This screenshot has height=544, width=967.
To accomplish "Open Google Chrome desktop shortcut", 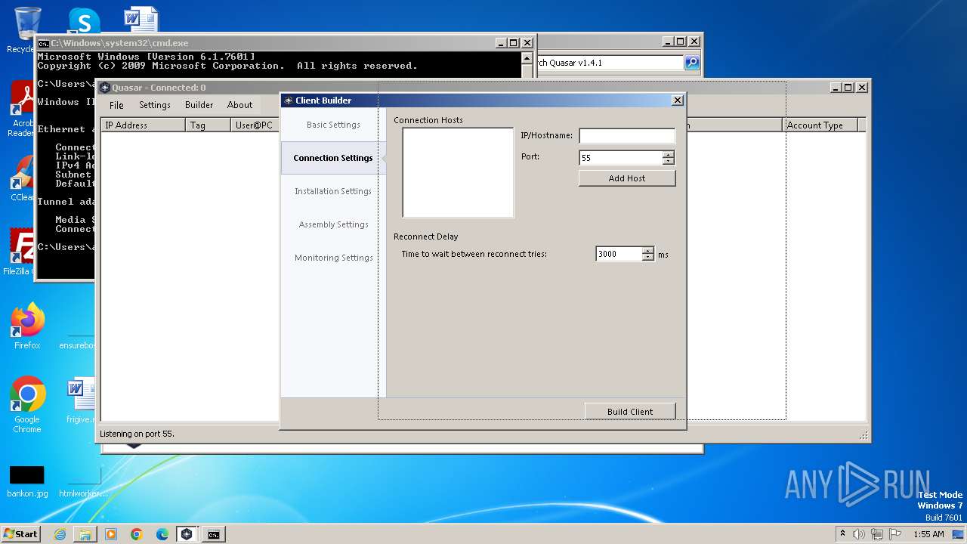I will [x=27, y=405].
